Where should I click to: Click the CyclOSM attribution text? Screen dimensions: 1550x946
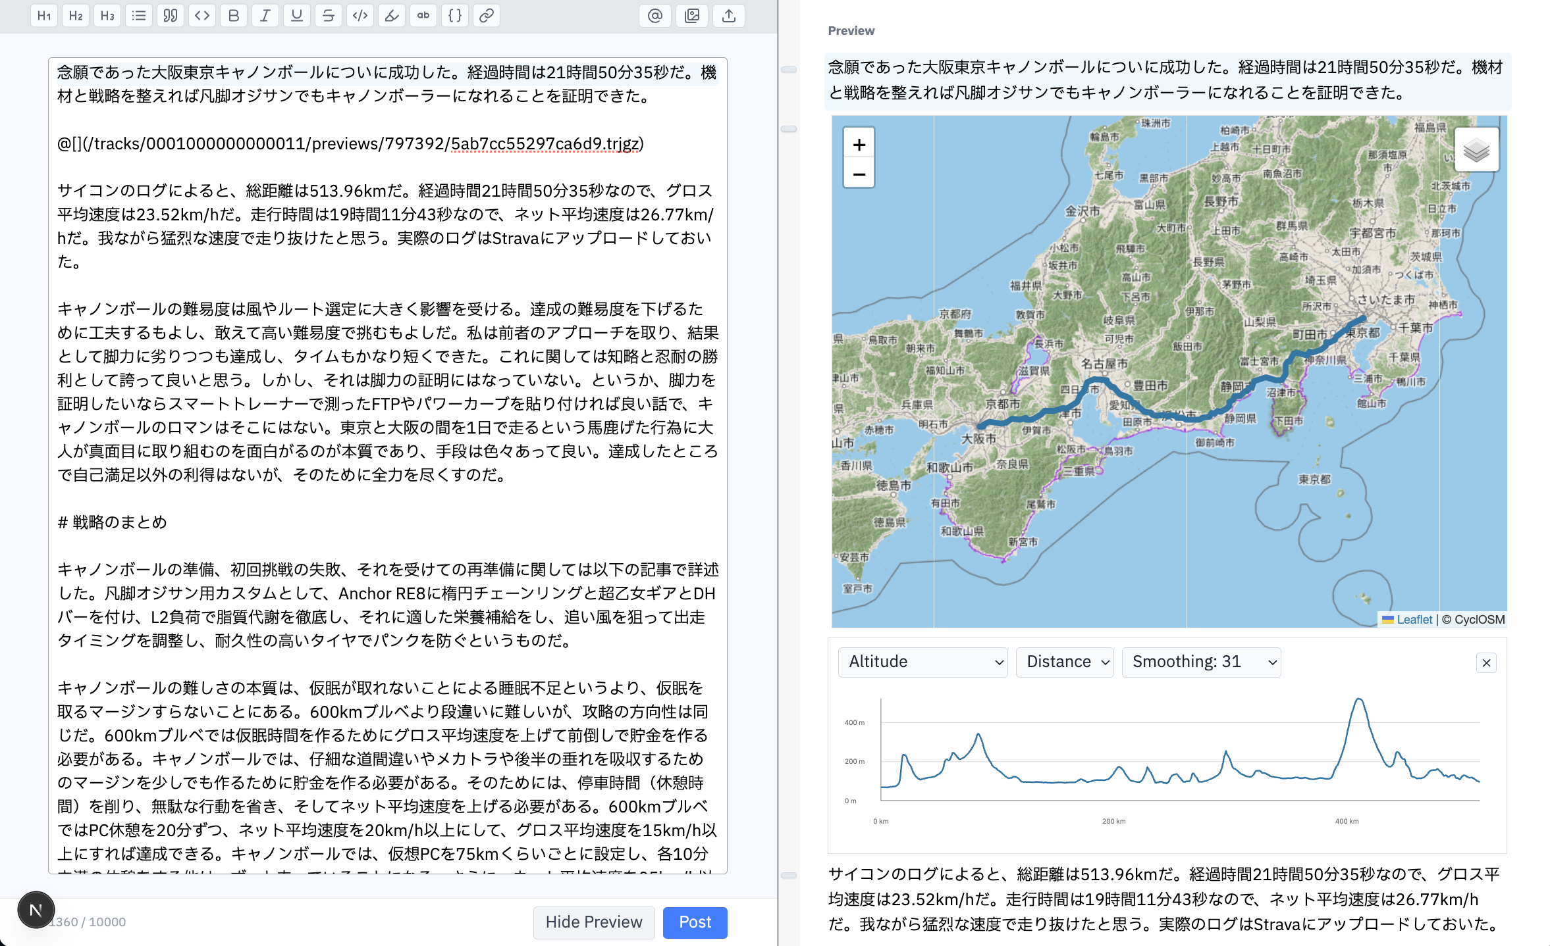coord(1480,620)
